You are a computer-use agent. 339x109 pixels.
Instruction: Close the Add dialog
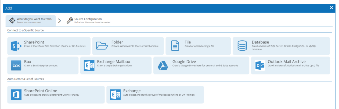[331, 8]
